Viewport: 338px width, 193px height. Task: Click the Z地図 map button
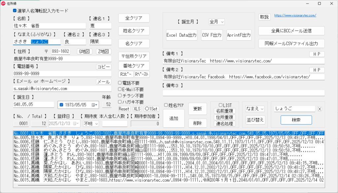pos(104,51)
